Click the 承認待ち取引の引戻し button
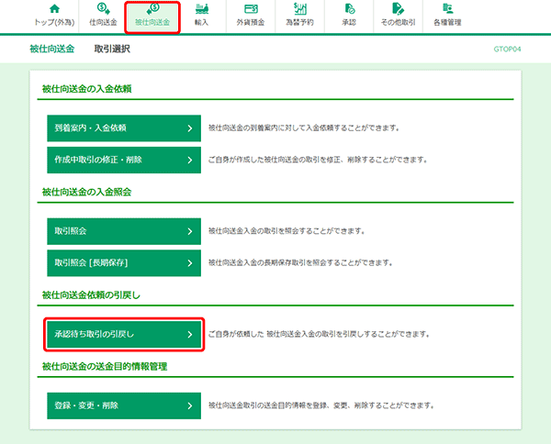Viewport: 551px width, 444px height. click(124, 335)
